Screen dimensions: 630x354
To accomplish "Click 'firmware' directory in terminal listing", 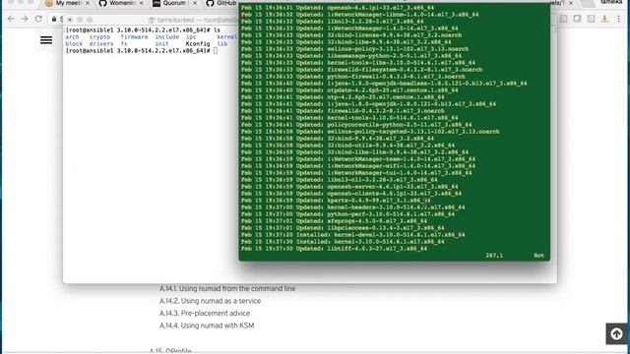I will click(x=134, y=37).
